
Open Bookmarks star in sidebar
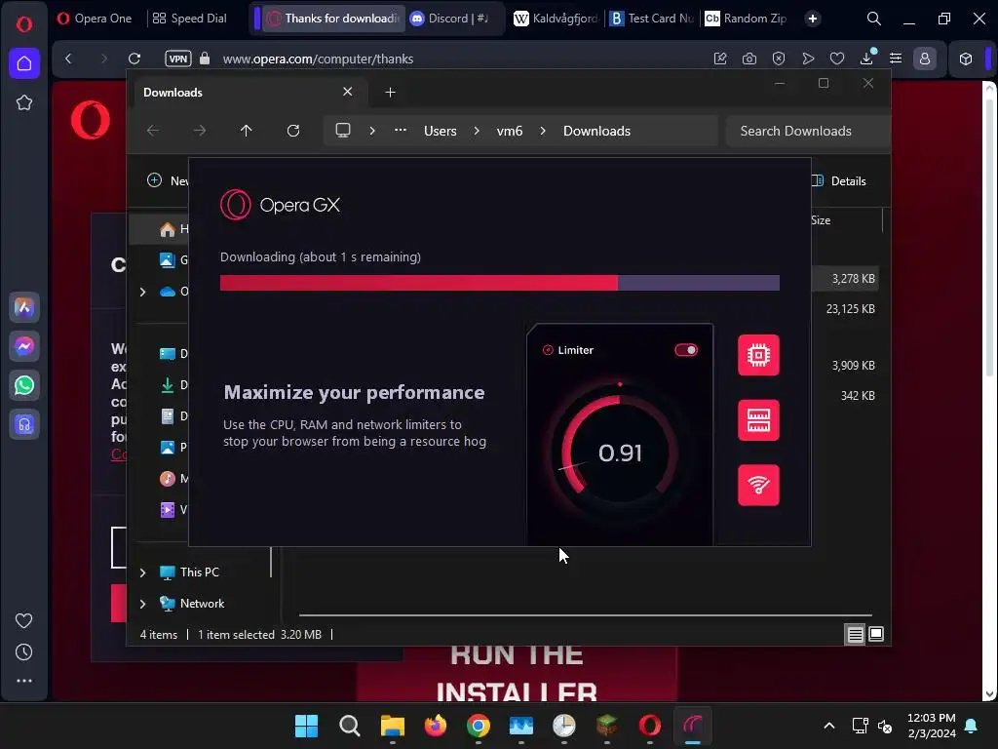tap(24, 102)
